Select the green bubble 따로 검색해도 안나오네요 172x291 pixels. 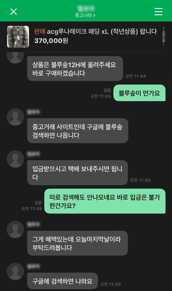click(x=105, y=201)
